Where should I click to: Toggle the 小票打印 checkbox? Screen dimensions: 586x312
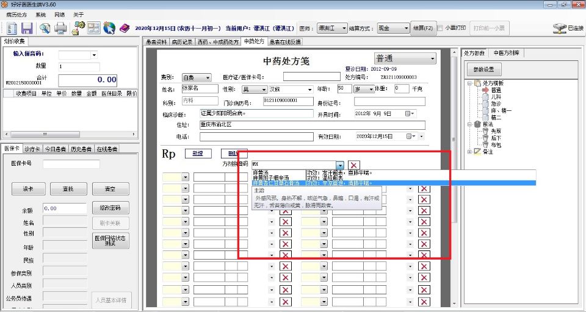440,28
